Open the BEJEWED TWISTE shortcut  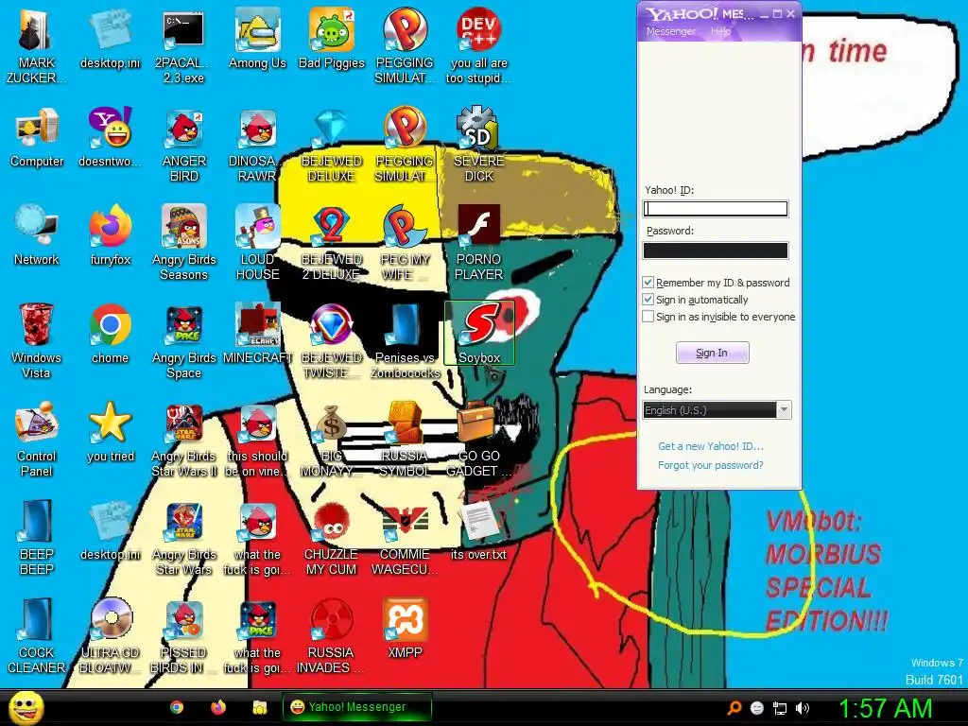[332, 340]
